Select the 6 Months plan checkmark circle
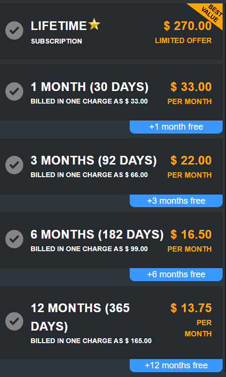The width and height of the screenshot is (226, 377). pyautogui.click(x=14, y=239)
